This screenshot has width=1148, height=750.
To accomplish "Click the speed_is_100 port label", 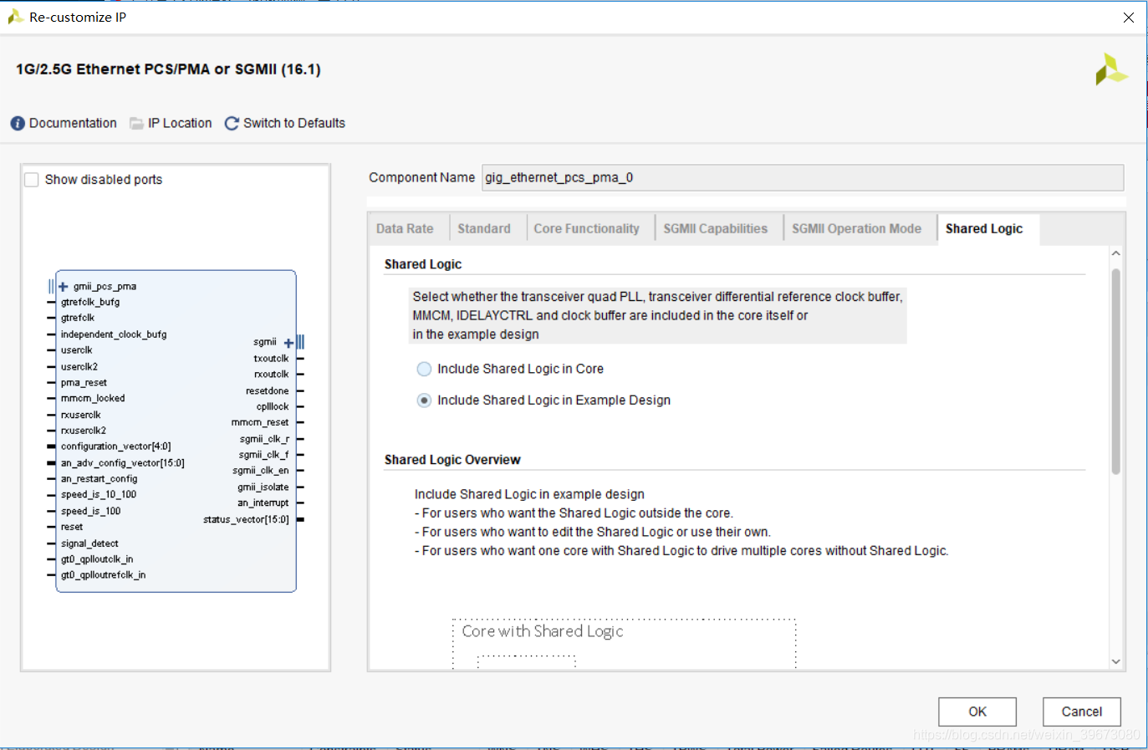I will [x=90, y=512].
